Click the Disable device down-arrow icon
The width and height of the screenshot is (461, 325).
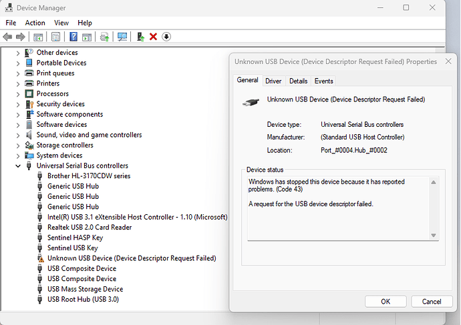point(166,37)
